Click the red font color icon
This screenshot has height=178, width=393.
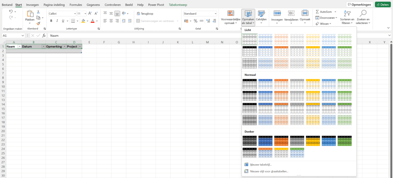click(92, 21)
